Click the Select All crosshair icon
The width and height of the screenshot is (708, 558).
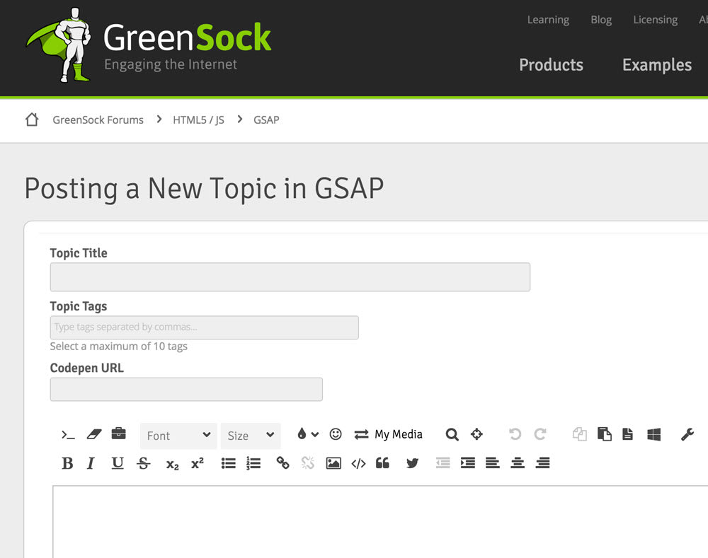(x=476, y=434)
